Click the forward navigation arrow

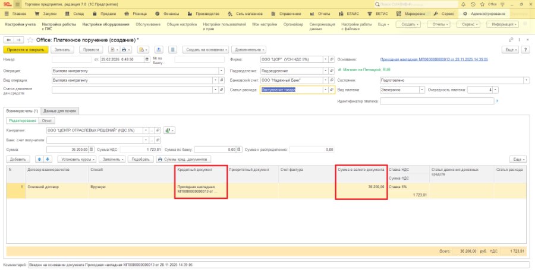coord(18,40)
